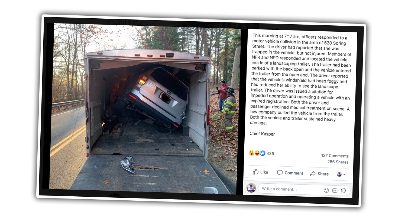Click the Haha reaction emoji
Image resolution: width=408 pixels, height=222 pixels.
(x=257, y=153)
